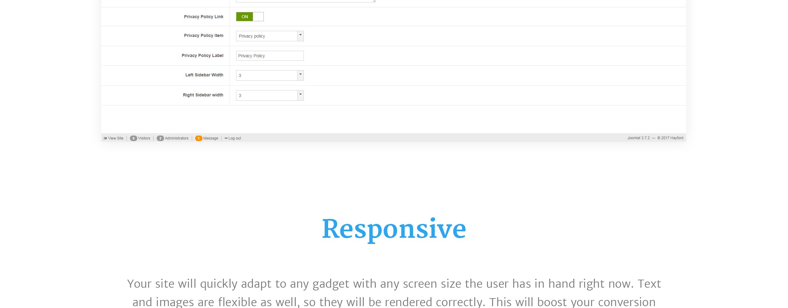Click the Privacy Policy Label field label

click(202, 55)
